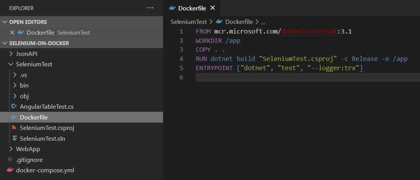This screenshot has width=420, height=180.
Task: Close Dockerfile in Open Editors list
Action: [12, 33]
